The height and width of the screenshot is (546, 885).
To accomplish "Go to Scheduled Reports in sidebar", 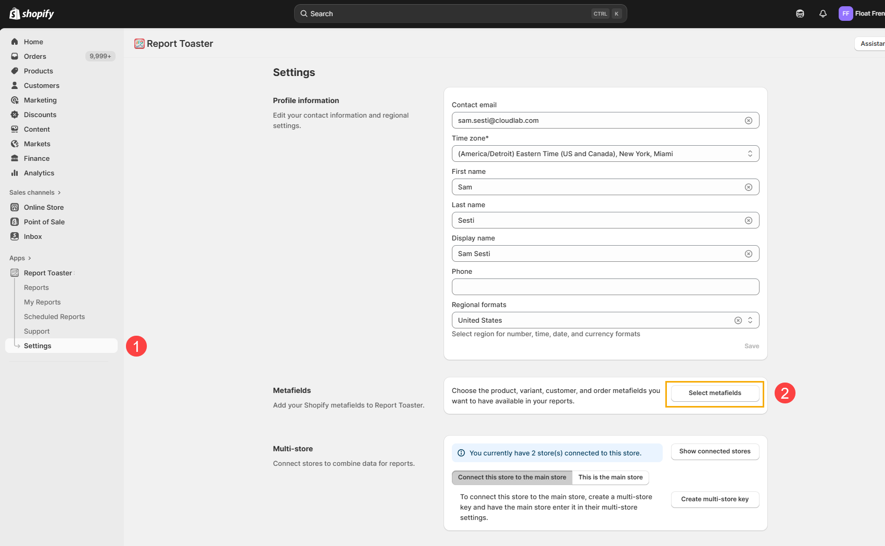I will [54, 317].
